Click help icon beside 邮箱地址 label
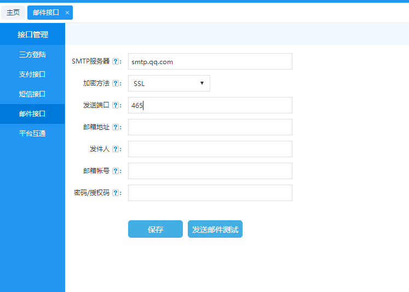Viewport: 409px width, 292px height. click(x=115, y=127)
